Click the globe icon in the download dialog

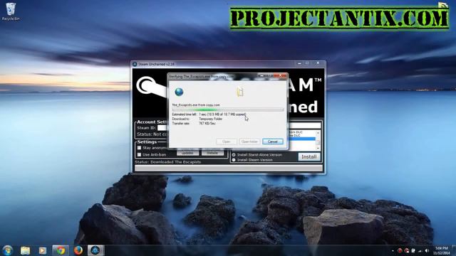(x=179, y=92)
